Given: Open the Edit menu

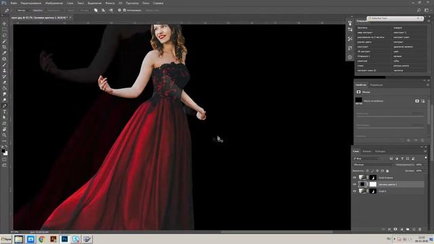Looking at the screenshot, I should [x=31, y=3].
